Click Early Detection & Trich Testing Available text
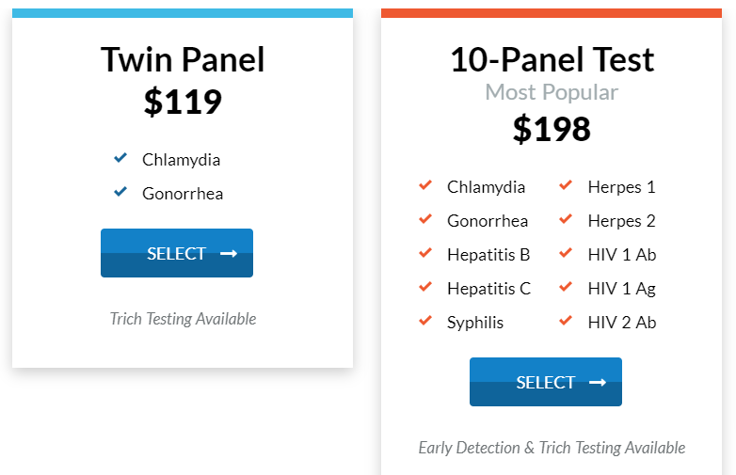This screenshot has width=736, height=475. coord(552,448)
